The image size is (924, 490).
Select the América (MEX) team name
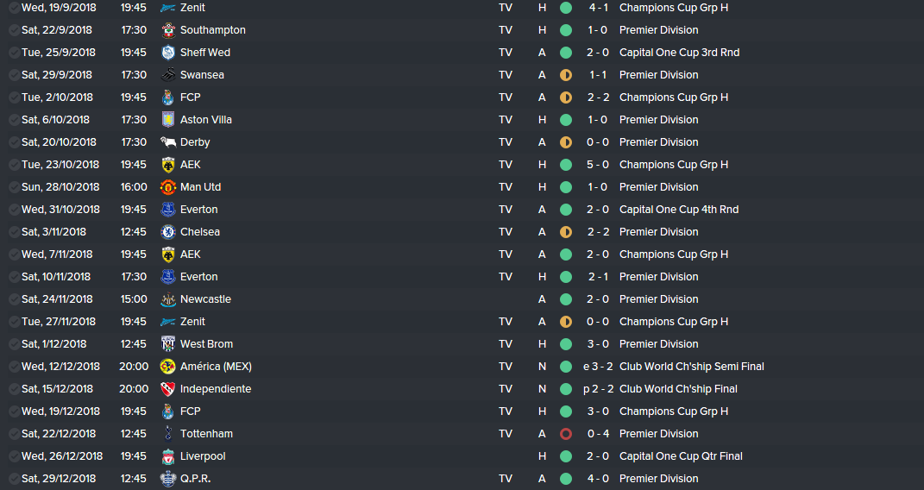coord(216,367)
